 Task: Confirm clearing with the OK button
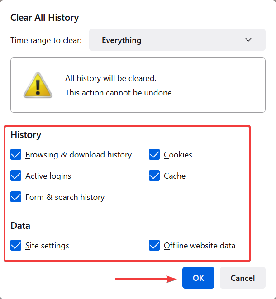(198, 278)
